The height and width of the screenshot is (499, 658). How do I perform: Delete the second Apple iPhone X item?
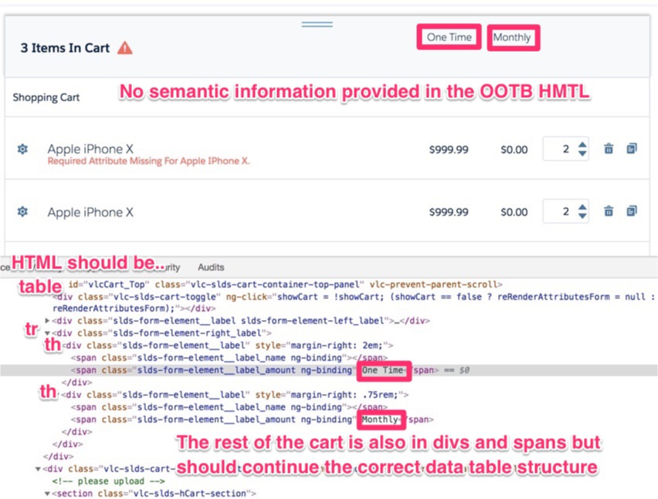click(x=609, y=211)
